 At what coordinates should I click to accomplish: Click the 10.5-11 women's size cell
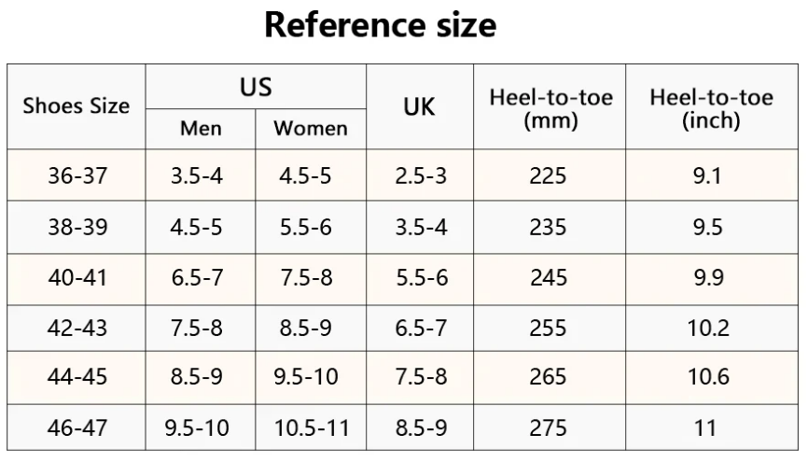click(311, 427)
